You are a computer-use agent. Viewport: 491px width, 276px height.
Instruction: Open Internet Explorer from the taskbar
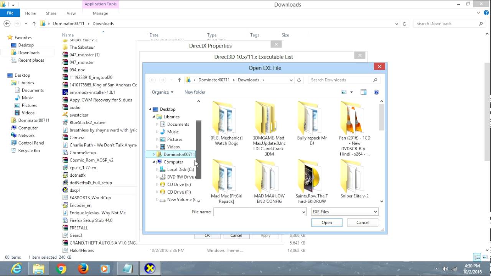tap(16, 269)
